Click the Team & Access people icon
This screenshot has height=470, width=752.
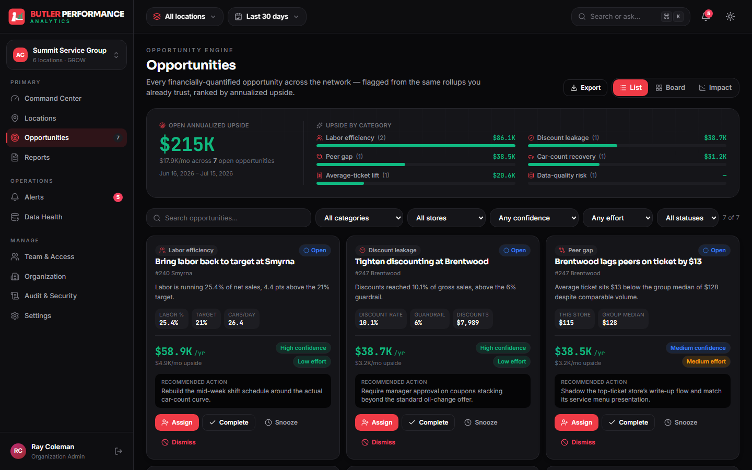click(x=15, y=257)
